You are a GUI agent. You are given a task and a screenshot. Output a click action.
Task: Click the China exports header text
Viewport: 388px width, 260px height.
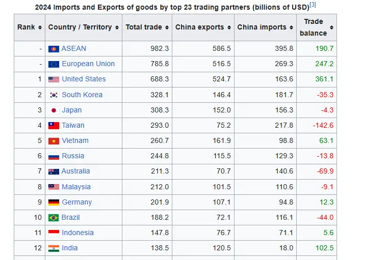click(200, 27)
